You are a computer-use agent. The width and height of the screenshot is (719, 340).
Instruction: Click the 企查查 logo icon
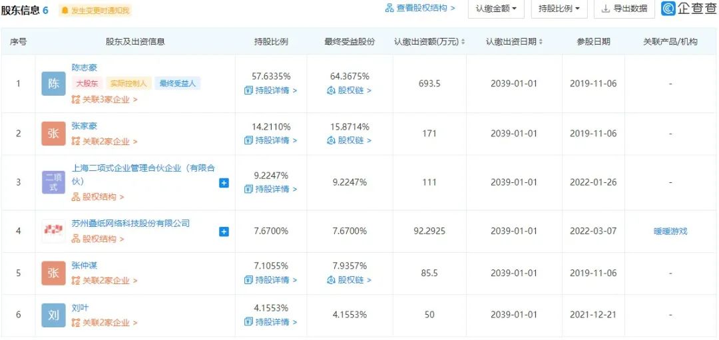point(668,8)
